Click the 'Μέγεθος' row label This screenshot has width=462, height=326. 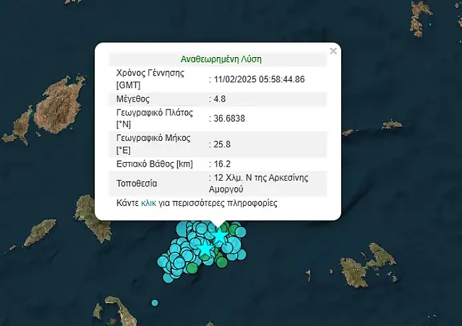tap(133, 99)
